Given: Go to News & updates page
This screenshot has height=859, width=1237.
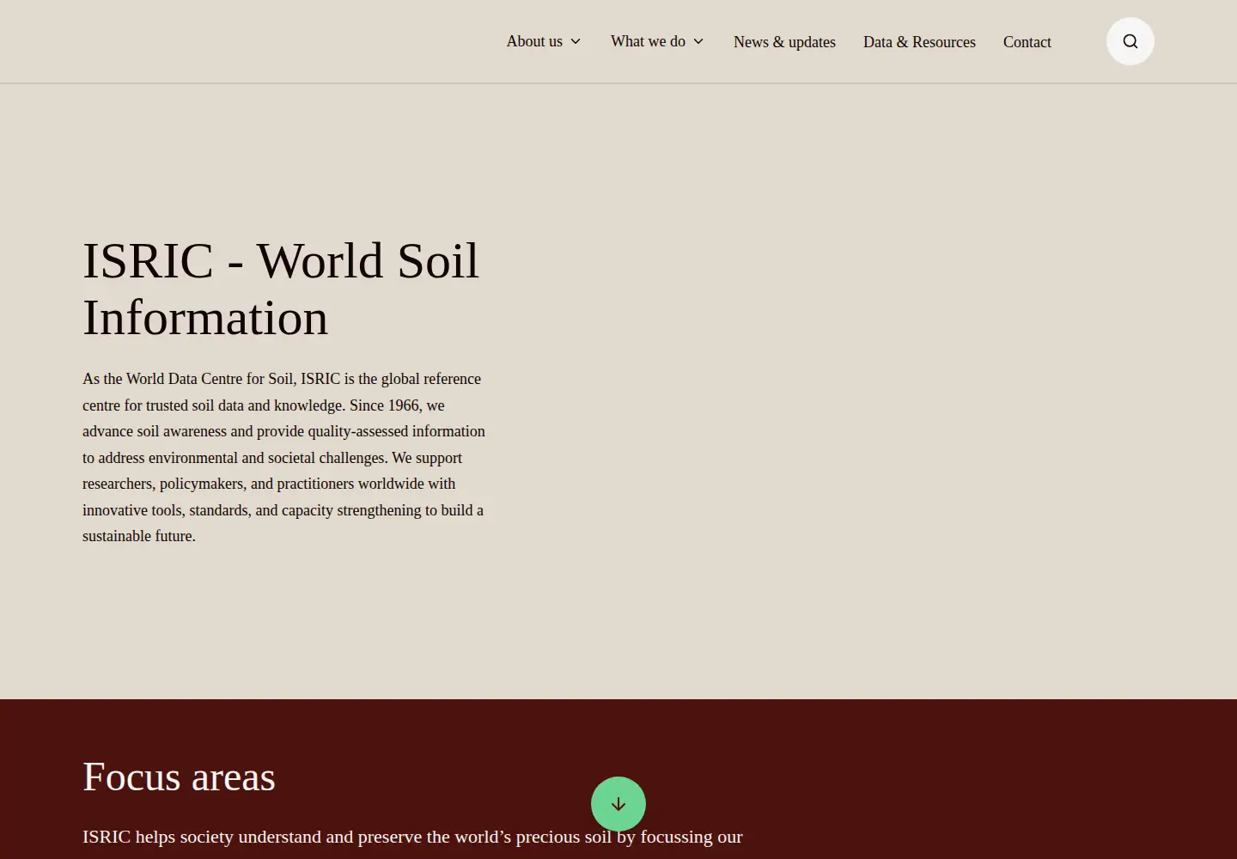Looking at the screenshot, I should click(784, 42).
